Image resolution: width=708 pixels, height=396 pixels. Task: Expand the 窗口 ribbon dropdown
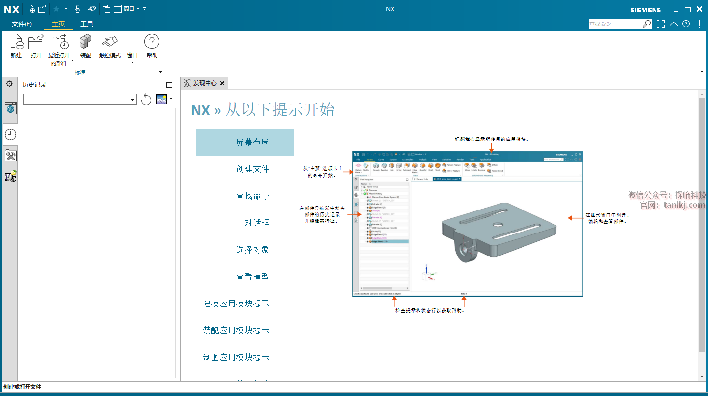click(x=132, y=62)
